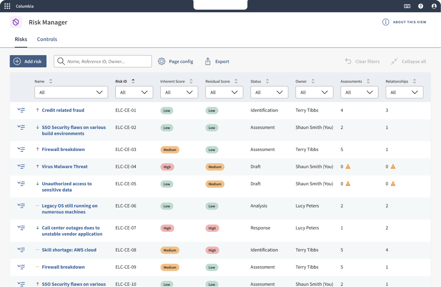Open the Assessments filter dropdown
Viewport: 441px width, 287px height.
point(359,92)
